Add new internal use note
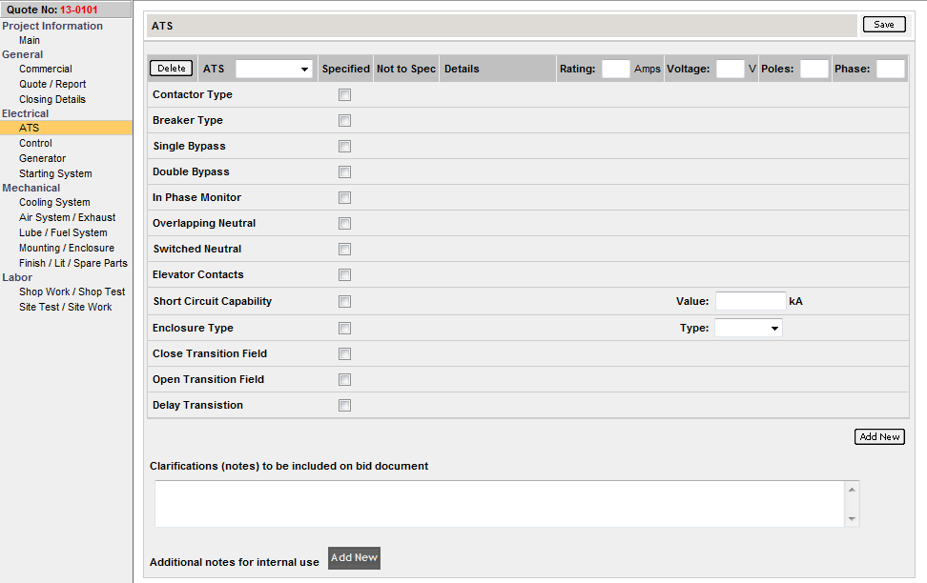This screenshot has height=583, width=927. 354,558
